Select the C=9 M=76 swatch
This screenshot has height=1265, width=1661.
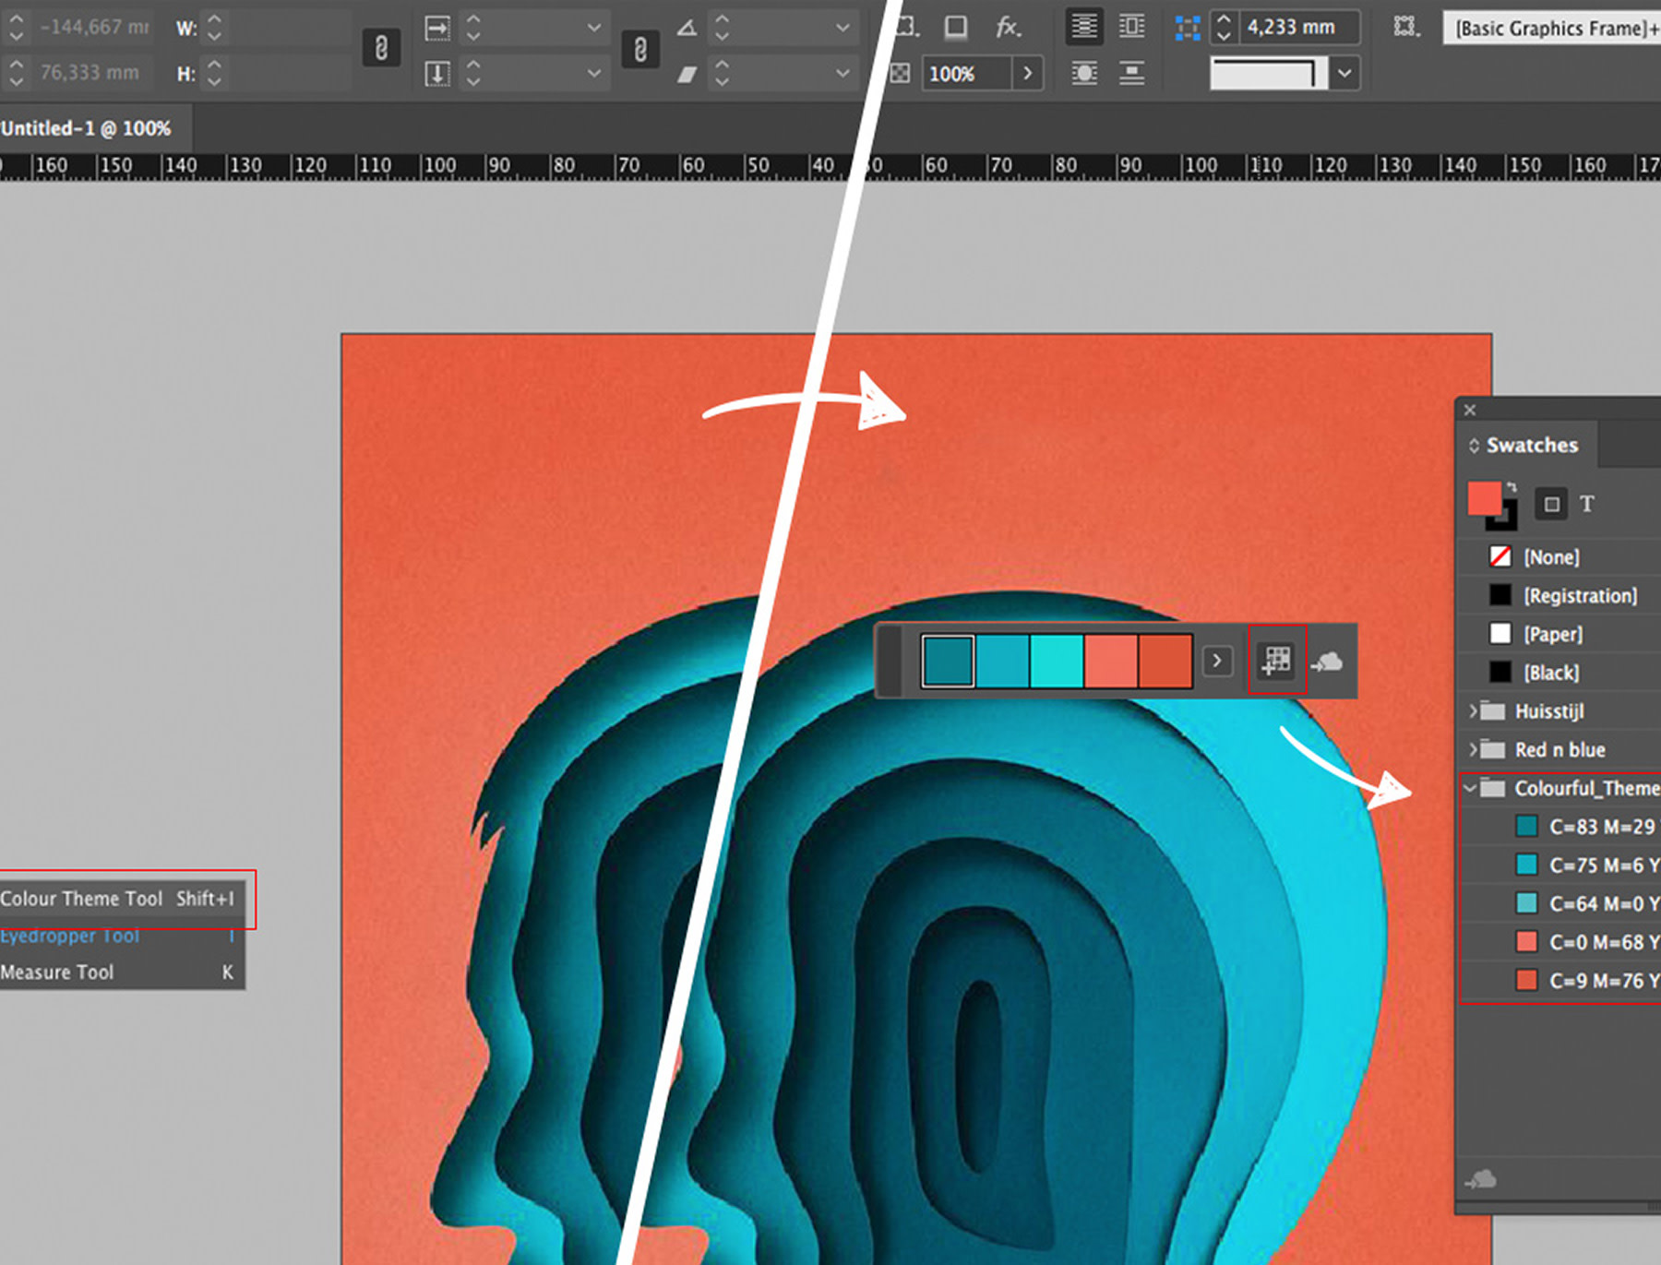(1559, 981)
